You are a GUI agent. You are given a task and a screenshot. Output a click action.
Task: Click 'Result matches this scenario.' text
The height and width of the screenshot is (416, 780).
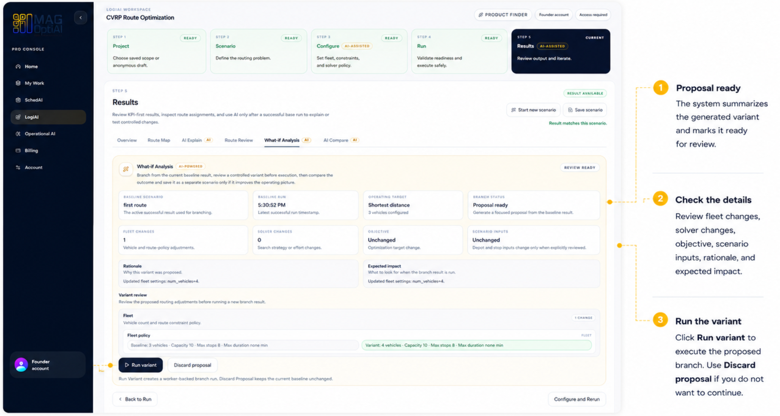[578, 123]
